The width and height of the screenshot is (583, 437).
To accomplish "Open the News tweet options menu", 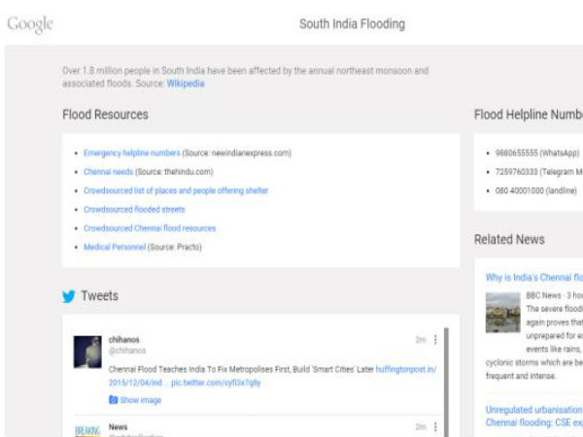I will pos(435,427).
